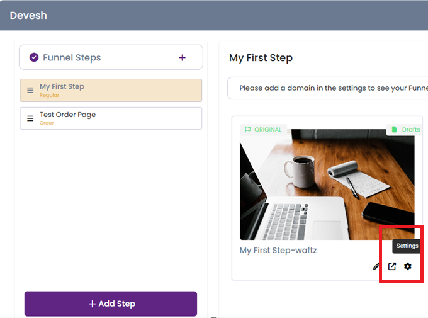
Task: Click the pencil edit icon on the page card
Action: click(x=376, y=266)
